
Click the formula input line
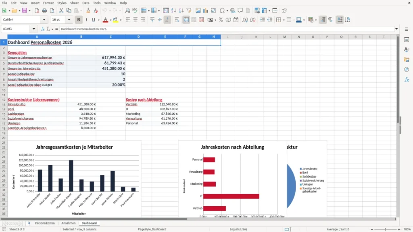coord(227,29)
